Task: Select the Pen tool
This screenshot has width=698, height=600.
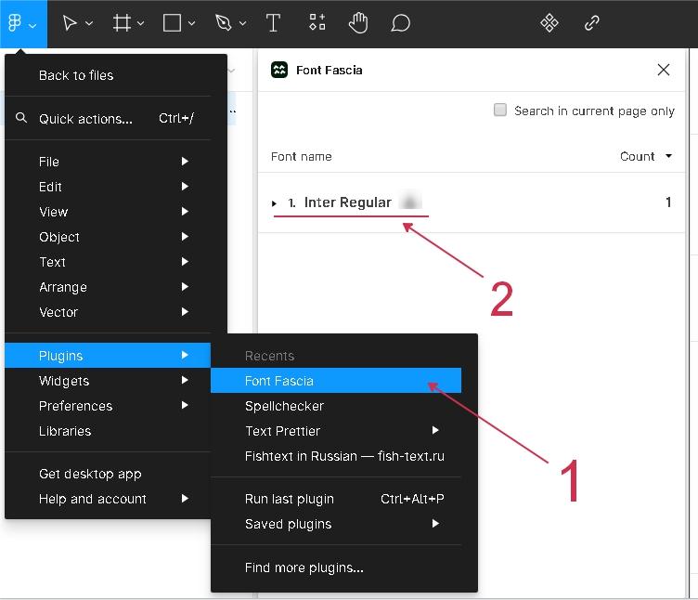Action: [224, 23]
